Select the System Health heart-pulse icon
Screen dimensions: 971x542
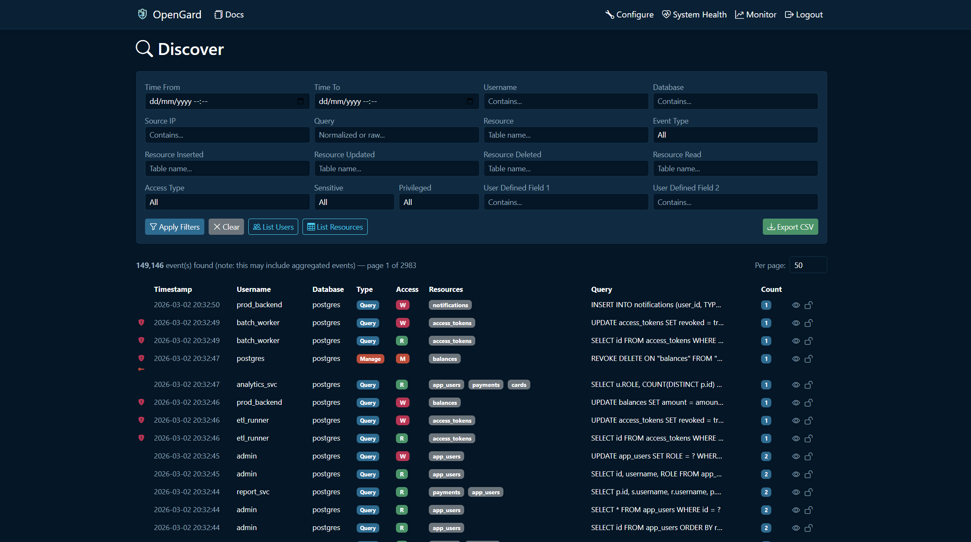pyautogui.click(x=666, y=14)
